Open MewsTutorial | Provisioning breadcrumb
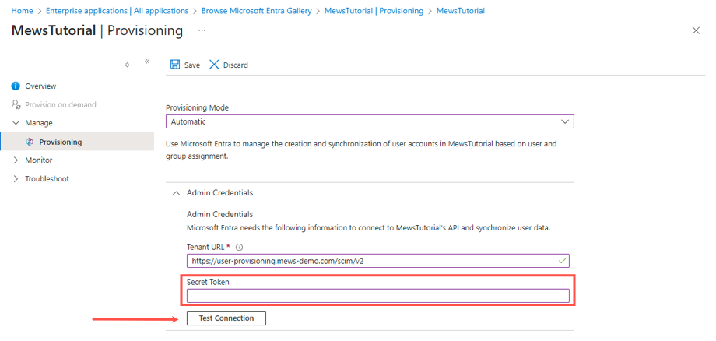The height and width of the screenshot is (341, 716). point(374,10)
